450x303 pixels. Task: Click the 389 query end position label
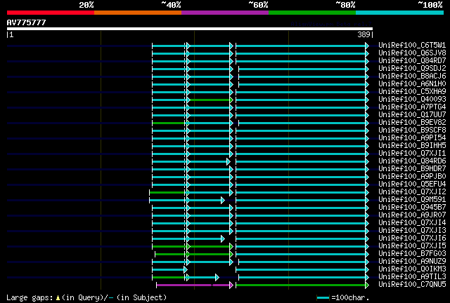pyautogui.click(x=364, y=34)
